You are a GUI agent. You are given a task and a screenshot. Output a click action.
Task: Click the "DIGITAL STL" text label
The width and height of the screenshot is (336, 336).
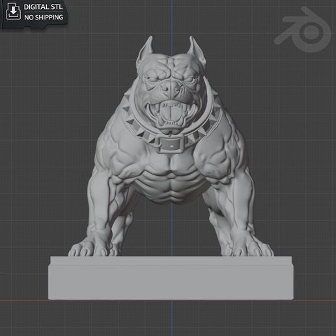[x=43, y=7]
